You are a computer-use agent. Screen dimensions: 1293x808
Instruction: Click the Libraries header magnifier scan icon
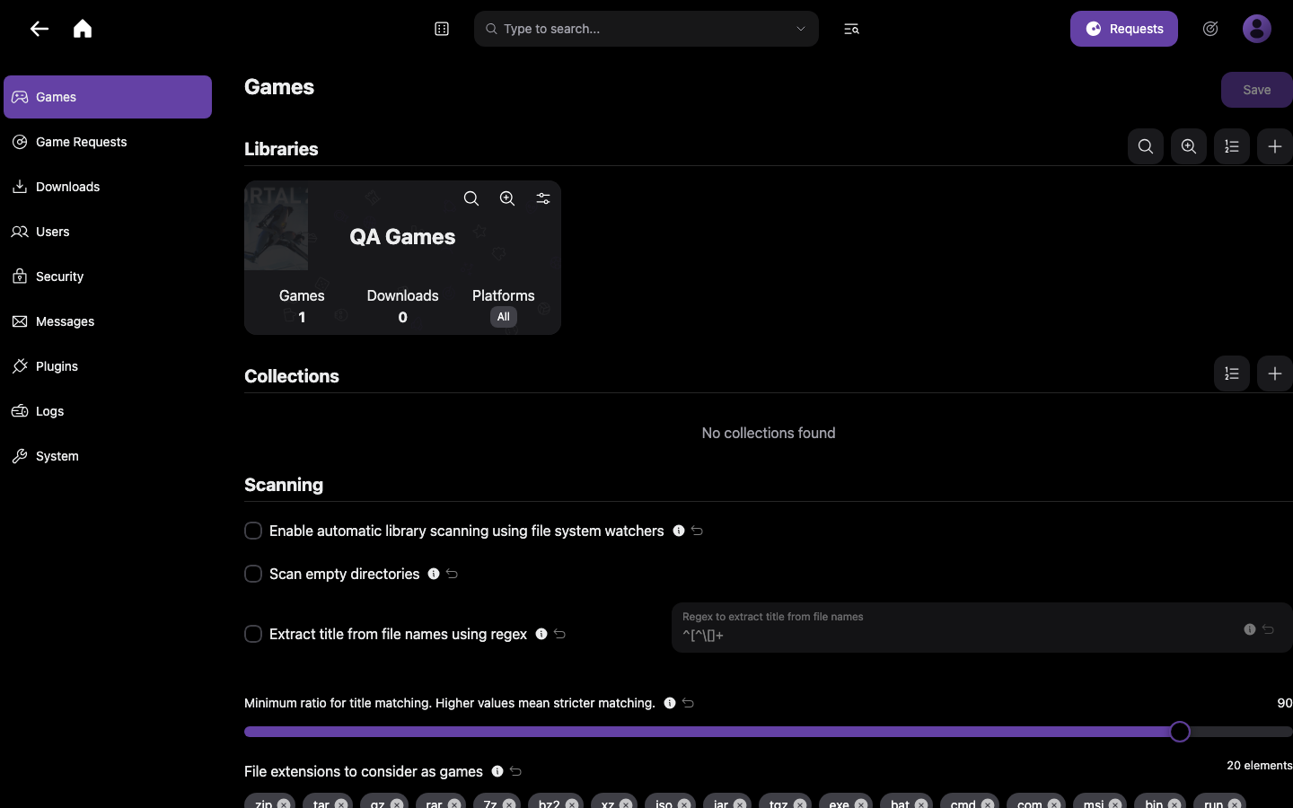pos(1146,146)
